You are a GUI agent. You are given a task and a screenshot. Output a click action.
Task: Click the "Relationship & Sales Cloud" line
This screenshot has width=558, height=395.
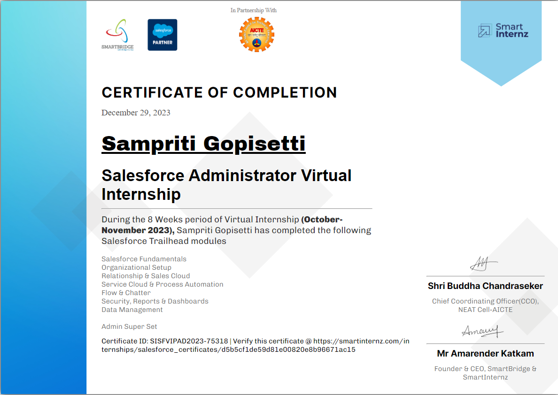146,276
